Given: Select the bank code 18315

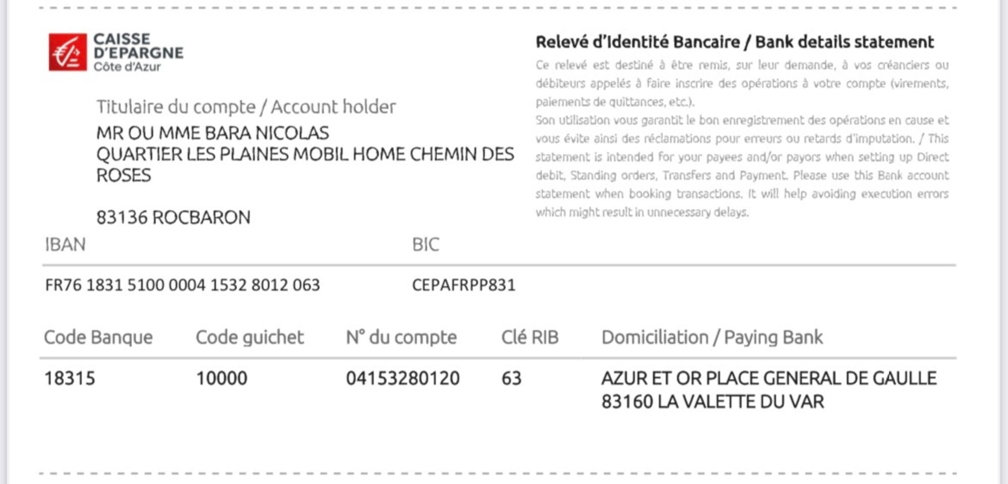Looking at the screenshot, I should [x=70, y=378].
